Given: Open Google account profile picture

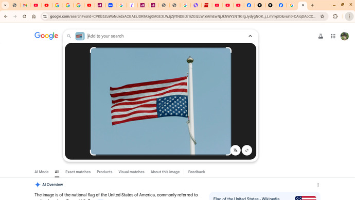Looking at the screenshot, I should pyautogui.click(x=345, y=36).
